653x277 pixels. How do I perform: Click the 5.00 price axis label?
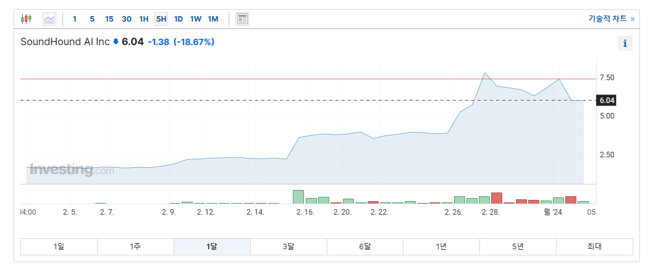[607, 116]
